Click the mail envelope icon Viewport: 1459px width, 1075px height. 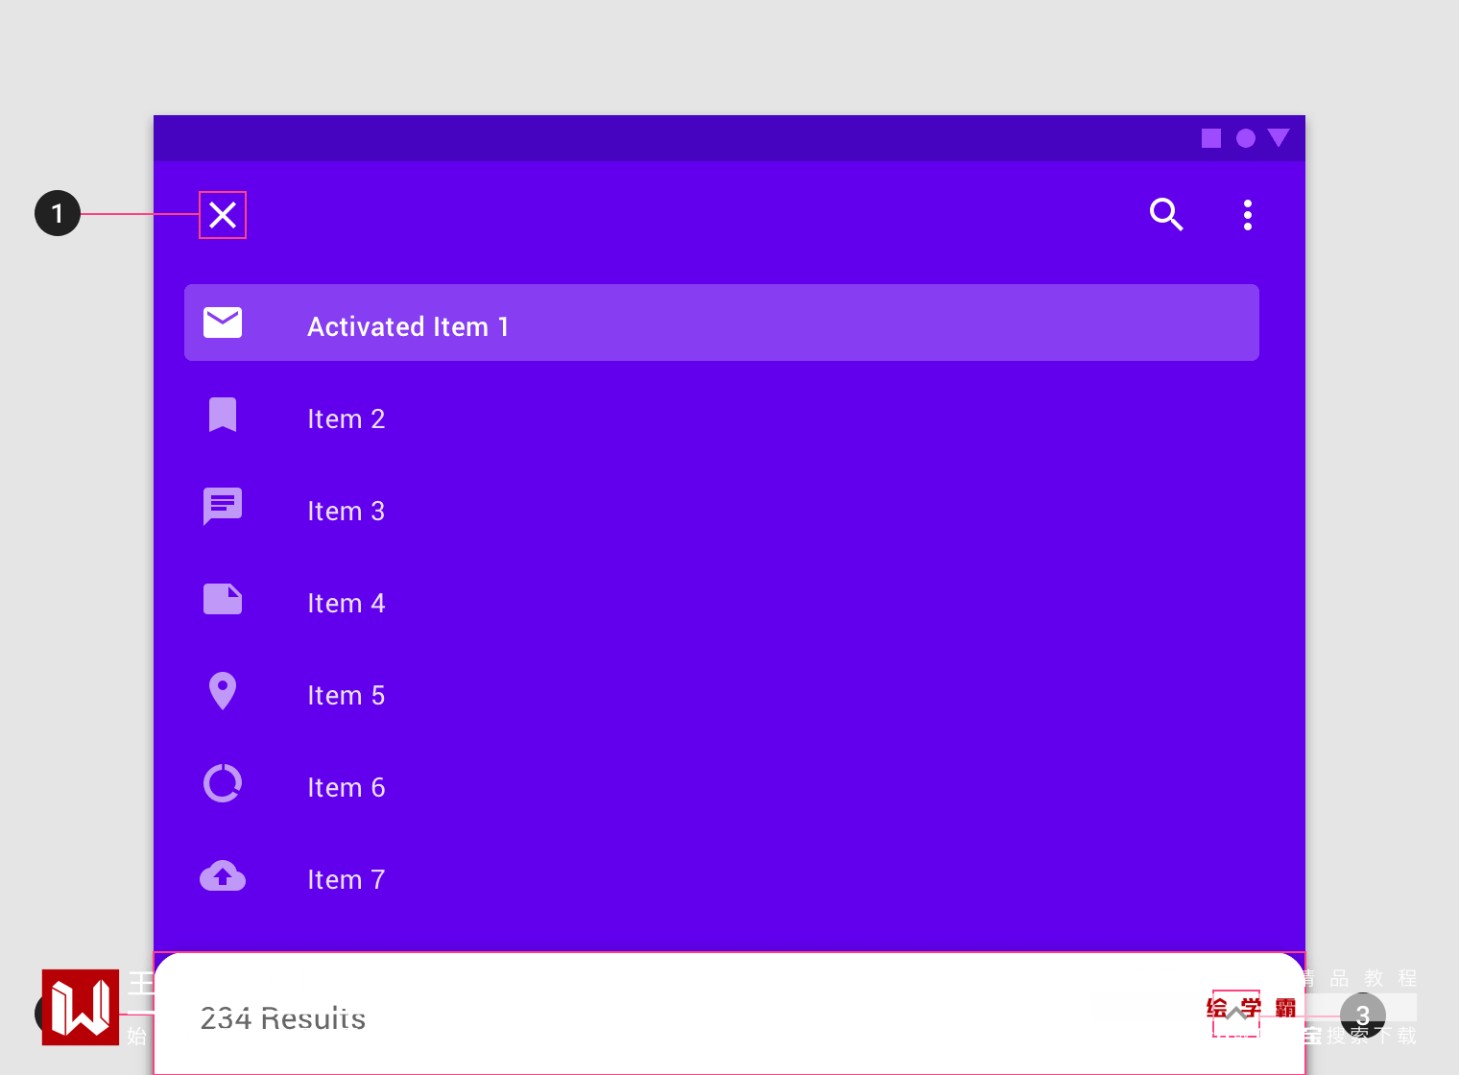pyautogui.click(x=223, y=322)
